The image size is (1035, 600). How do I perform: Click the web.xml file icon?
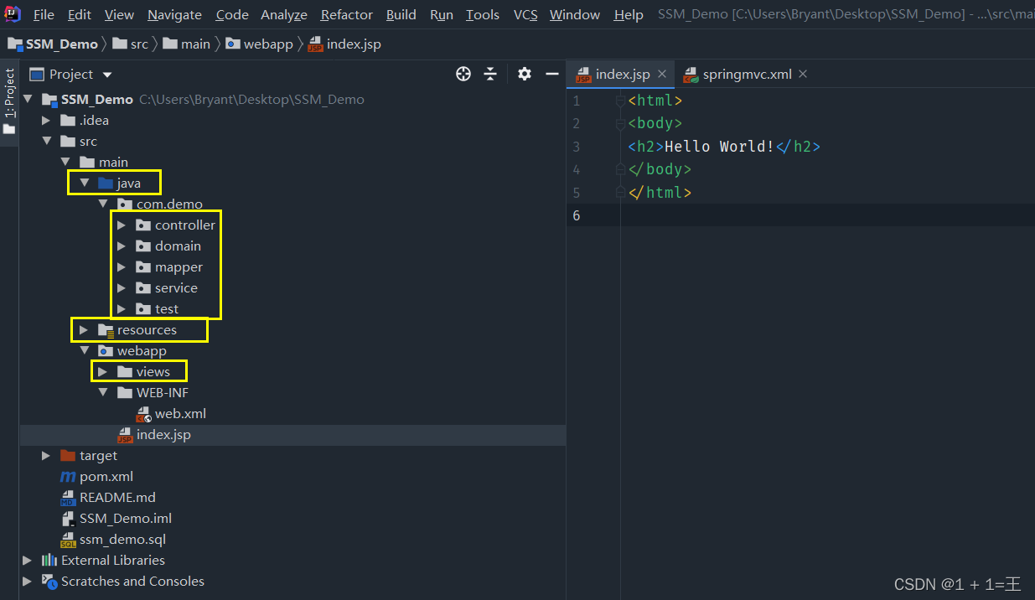click(143, 414)
